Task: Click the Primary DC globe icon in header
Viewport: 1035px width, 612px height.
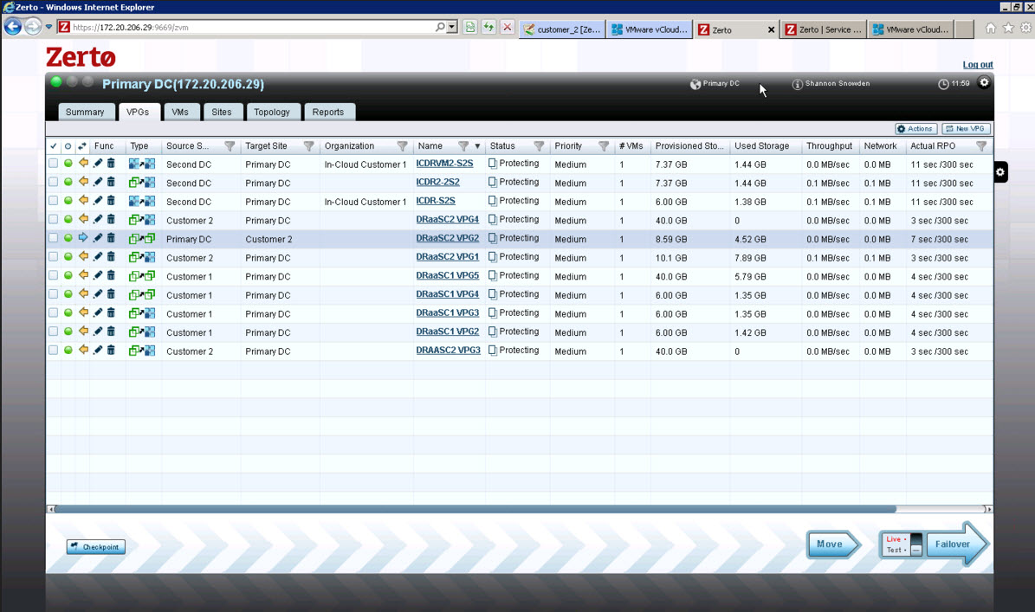Action: pos(695,84)
